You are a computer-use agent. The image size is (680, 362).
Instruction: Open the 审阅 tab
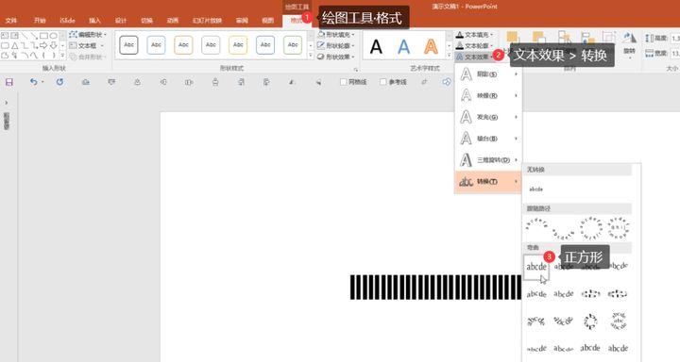(242, 21)
